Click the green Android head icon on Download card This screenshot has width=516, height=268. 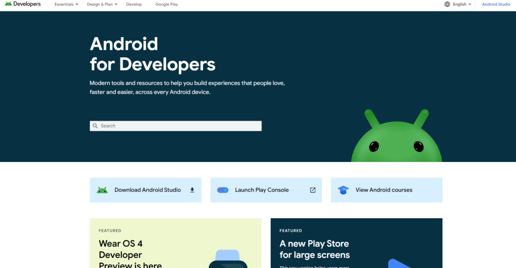pos(102,190)
